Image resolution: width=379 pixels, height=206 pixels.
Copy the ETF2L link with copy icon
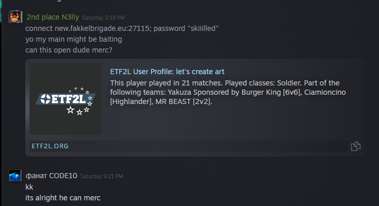356,146
